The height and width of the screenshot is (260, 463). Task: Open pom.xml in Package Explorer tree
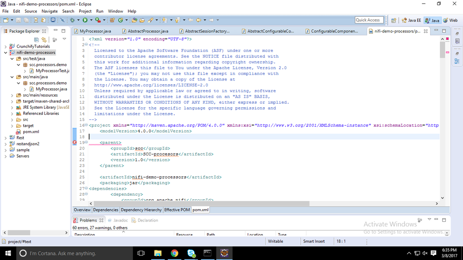(31, 132)
